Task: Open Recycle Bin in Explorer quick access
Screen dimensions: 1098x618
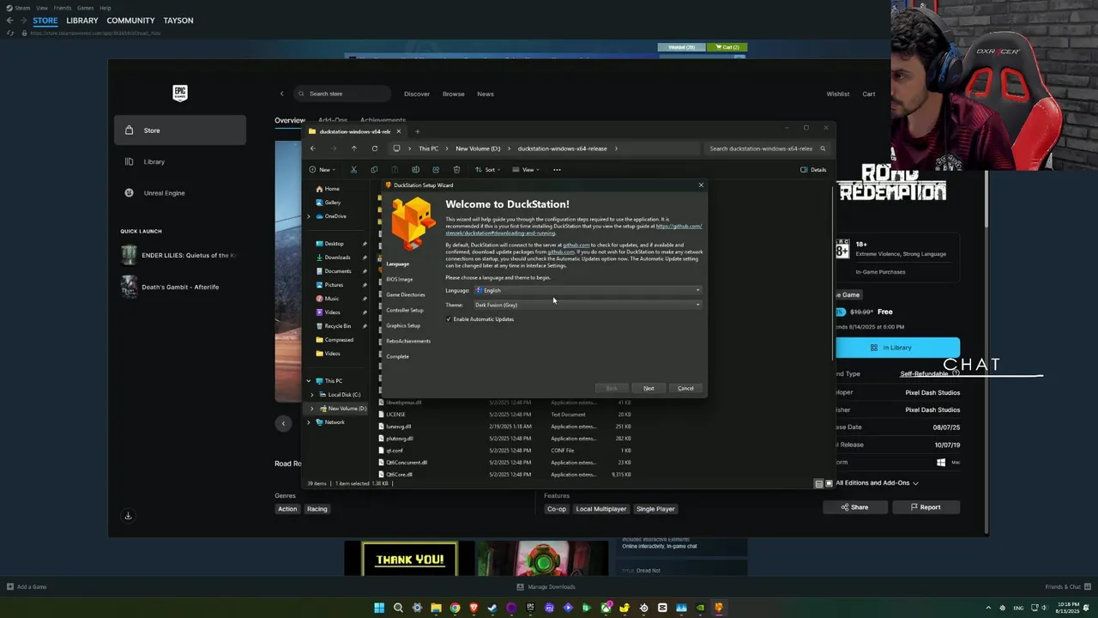Action: 337,326
